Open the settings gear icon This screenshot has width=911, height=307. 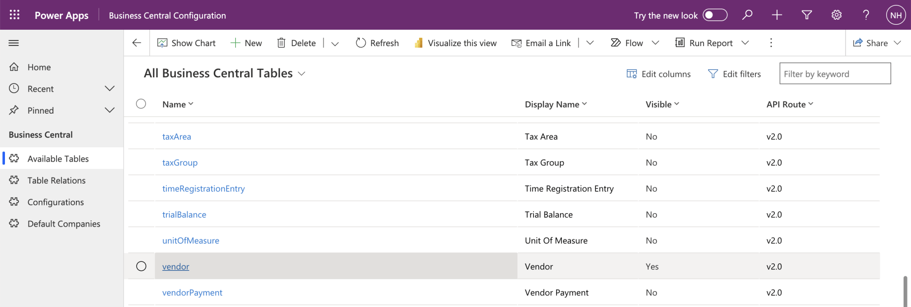837,15
